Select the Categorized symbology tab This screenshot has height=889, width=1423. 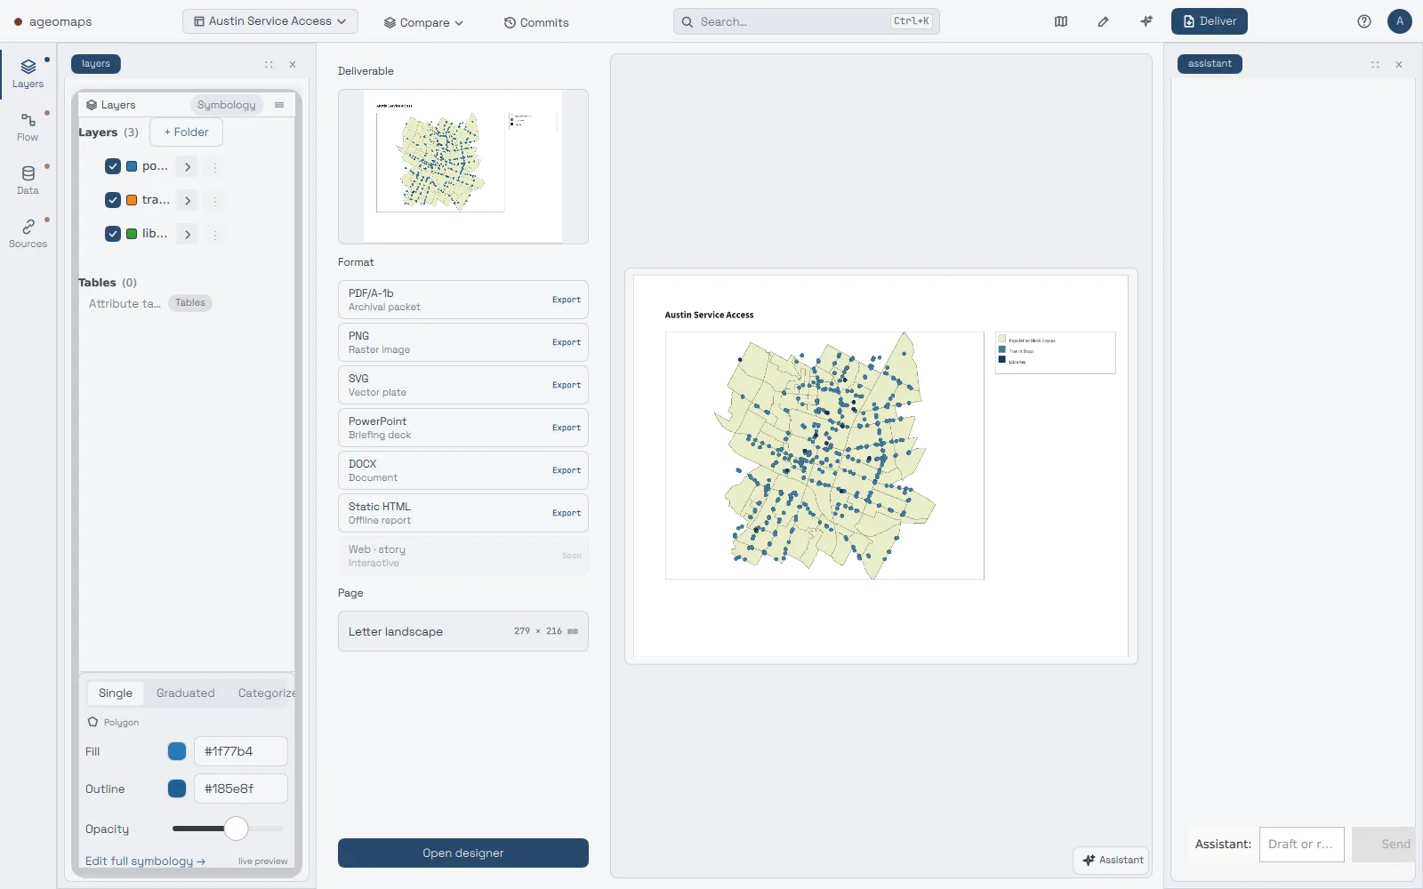coord(266,693)
